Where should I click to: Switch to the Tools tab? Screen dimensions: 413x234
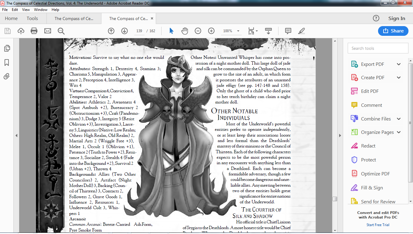point(32,19)
